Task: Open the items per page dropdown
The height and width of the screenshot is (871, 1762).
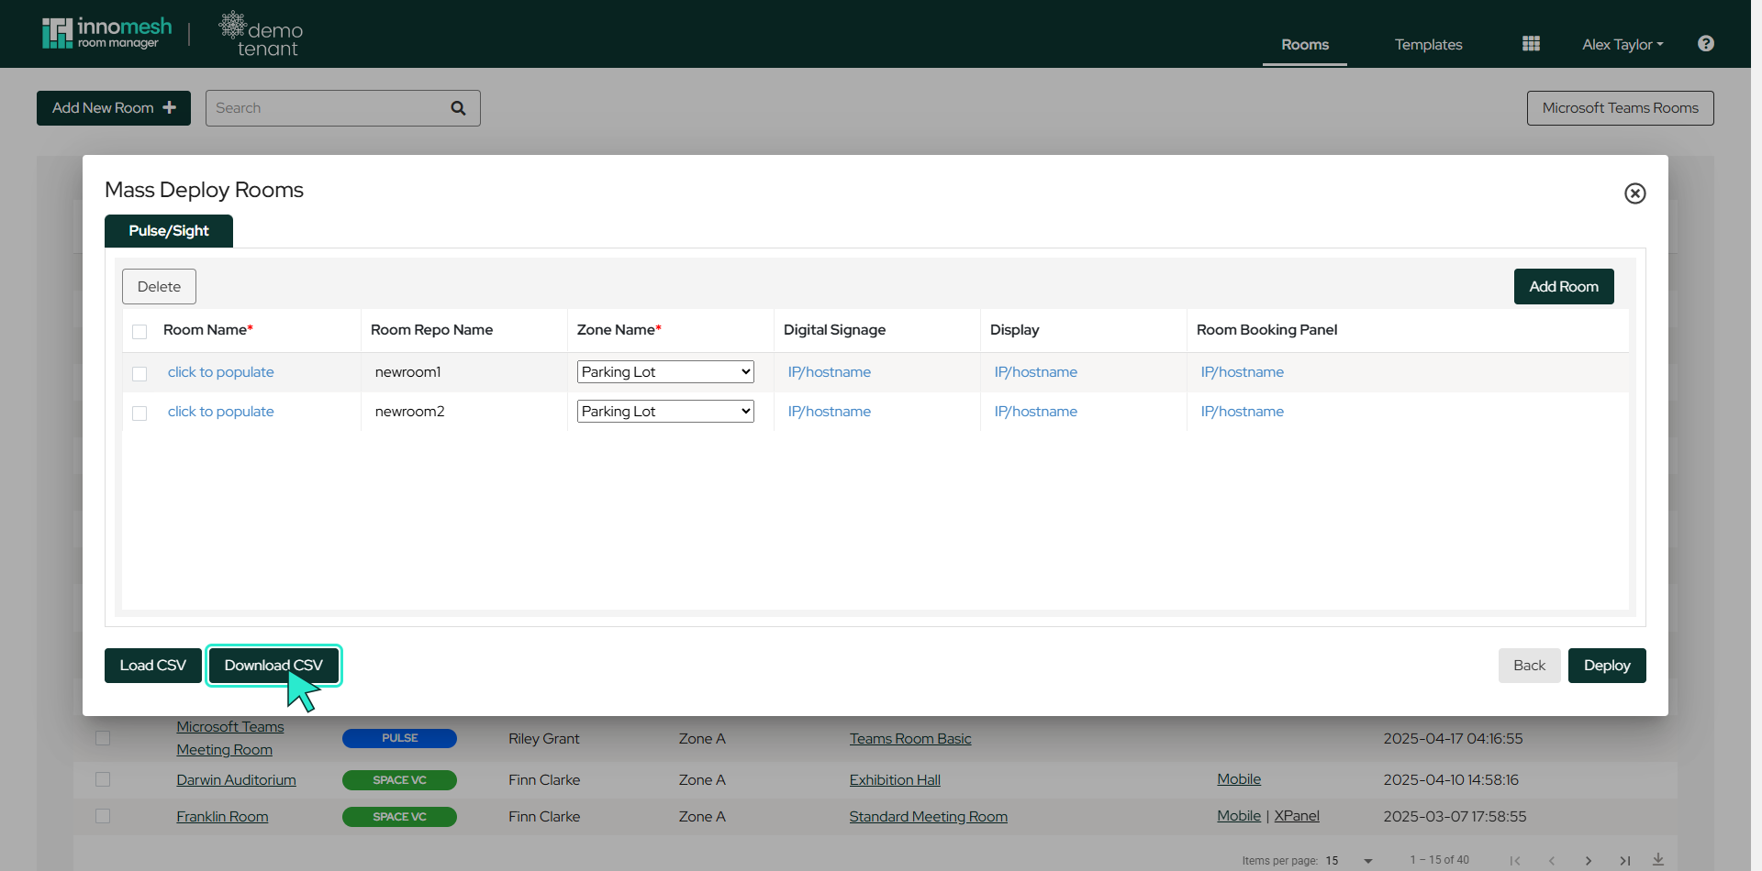Action: pyautogui.click(x=1349, y=860)
